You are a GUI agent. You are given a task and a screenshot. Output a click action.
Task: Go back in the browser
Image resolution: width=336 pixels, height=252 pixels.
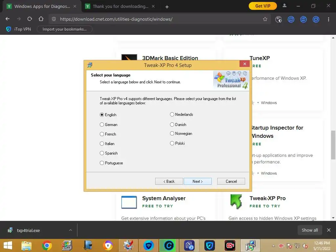tap(8, 19)
